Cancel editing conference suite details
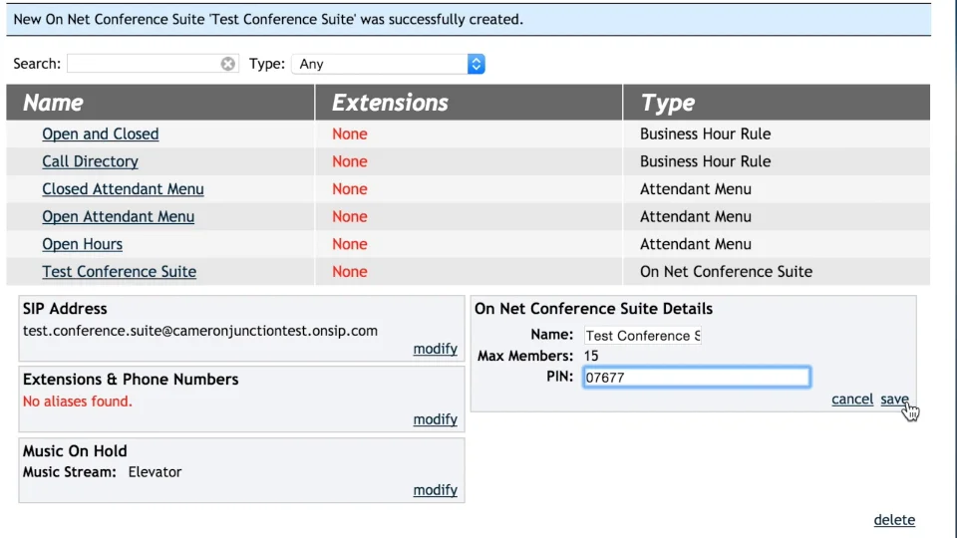 [851, 400]
